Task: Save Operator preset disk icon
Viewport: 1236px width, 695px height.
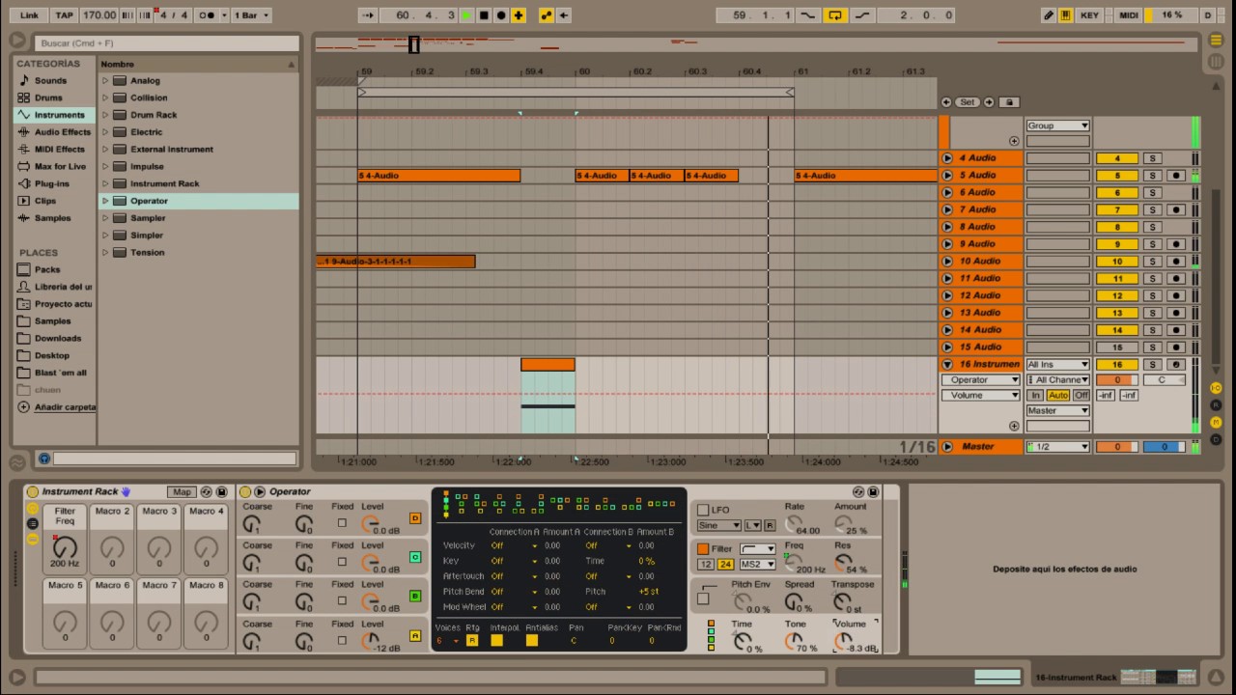Action: click(873, 492)
